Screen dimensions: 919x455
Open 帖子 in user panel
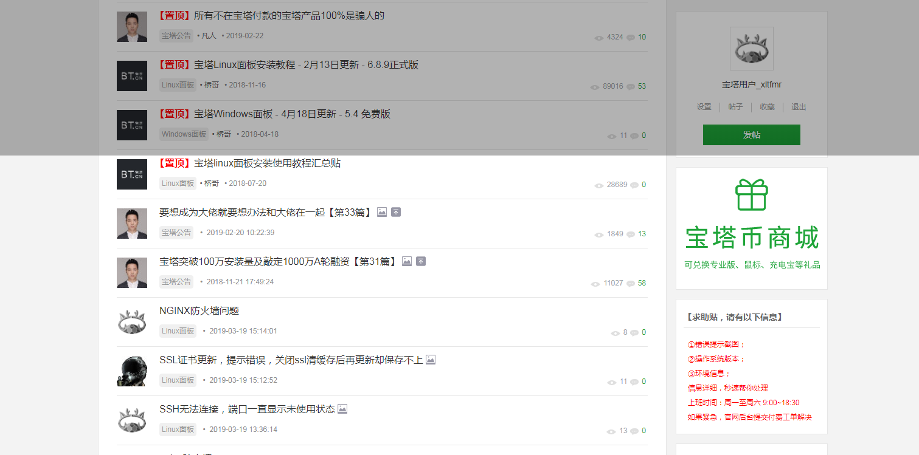[x=735, y=107]
